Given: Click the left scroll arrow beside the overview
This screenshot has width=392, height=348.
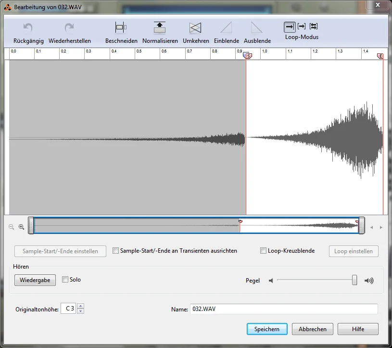Looking at the screenshot, I should click(372, 227).
